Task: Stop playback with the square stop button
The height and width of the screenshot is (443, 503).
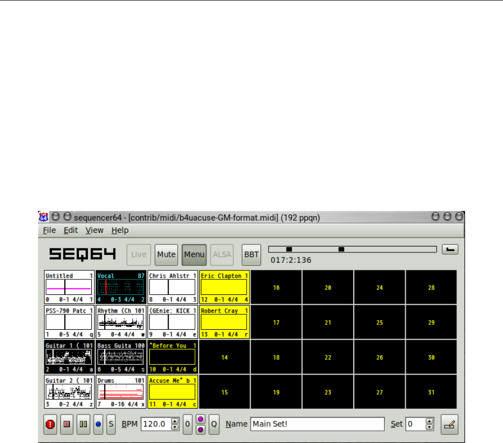Action: point(67,424)
